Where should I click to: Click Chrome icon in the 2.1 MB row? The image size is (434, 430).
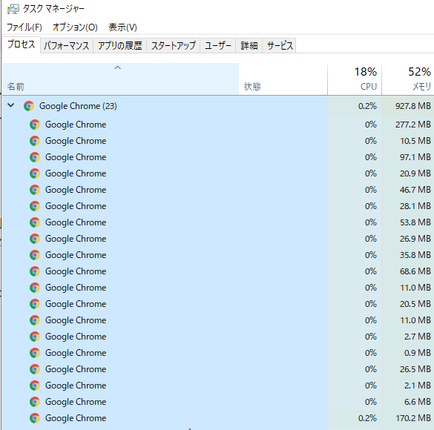[x=35, y=386]
